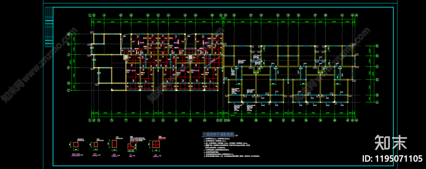Viewport: 426px width, 169px height.
Task: Click grid axis bubble M
Action: (69, 34)
